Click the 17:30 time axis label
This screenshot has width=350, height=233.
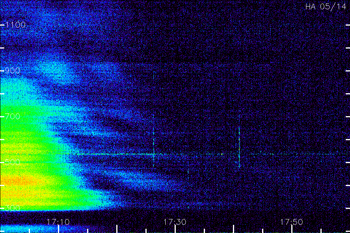coord(175,222)
